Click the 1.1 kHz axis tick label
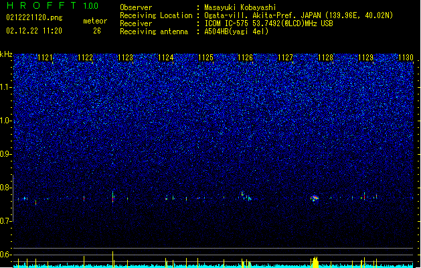Image resolution: width=421 pixels, height=268 pixels. (x=6, y=88)
